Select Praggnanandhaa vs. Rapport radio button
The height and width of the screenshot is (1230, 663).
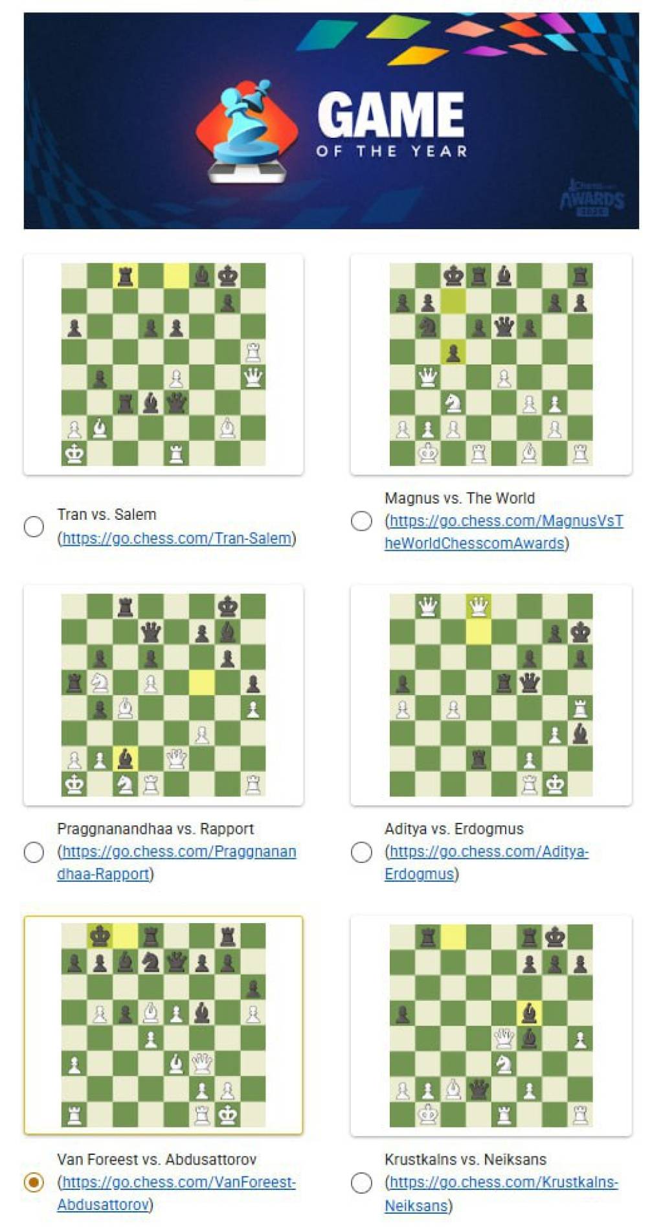click(x=34, y=852)
